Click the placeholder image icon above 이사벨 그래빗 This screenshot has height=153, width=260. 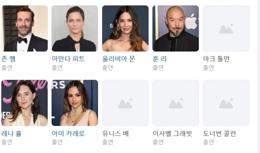(x=175, y=103)
